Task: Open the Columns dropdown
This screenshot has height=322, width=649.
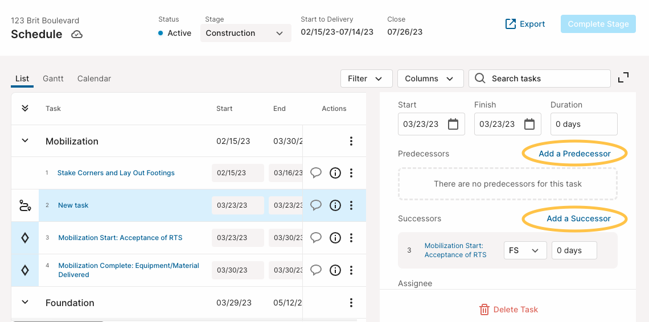Action: (x=430, y=79)
